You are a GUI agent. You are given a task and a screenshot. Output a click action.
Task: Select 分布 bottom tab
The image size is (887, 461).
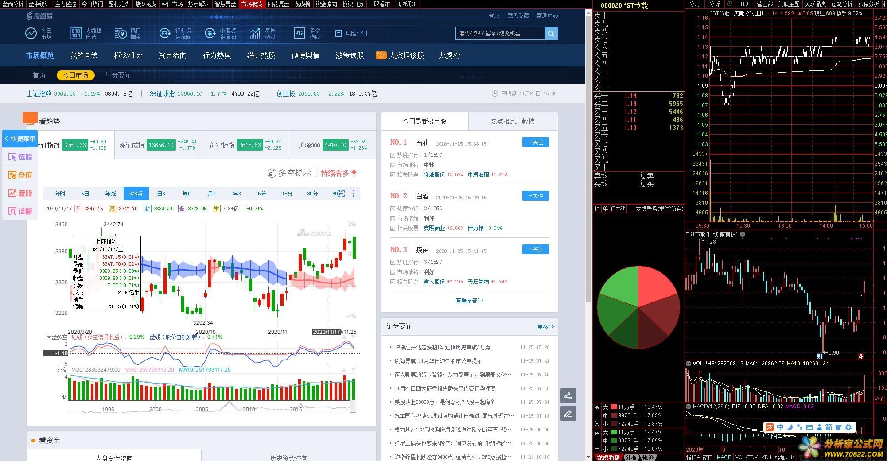pos(631,457)
